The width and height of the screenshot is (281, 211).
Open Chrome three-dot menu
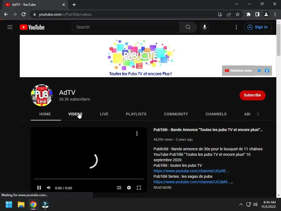275,14
